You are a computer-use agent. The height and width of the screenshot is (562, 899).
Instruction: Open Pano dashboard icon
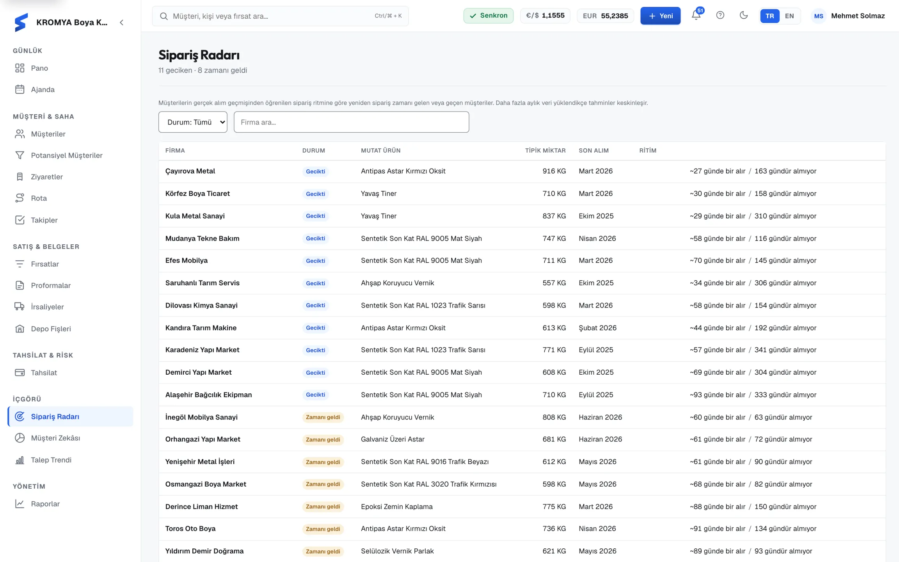[x=20, y=68]
